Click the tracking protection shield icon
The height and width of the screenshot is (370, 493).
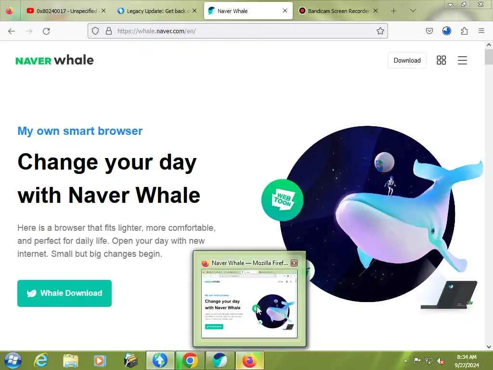pyautogui.click(x=95, y=31)
